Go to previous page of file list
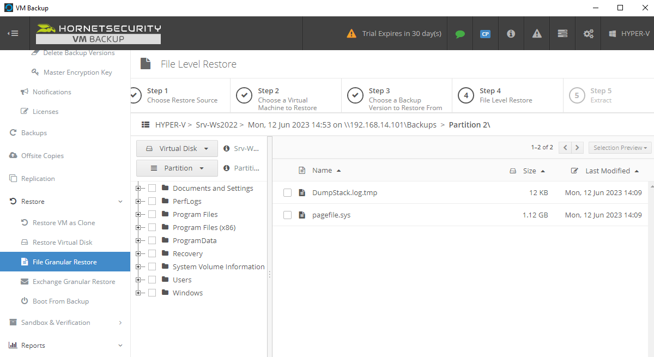 [566, 148]
